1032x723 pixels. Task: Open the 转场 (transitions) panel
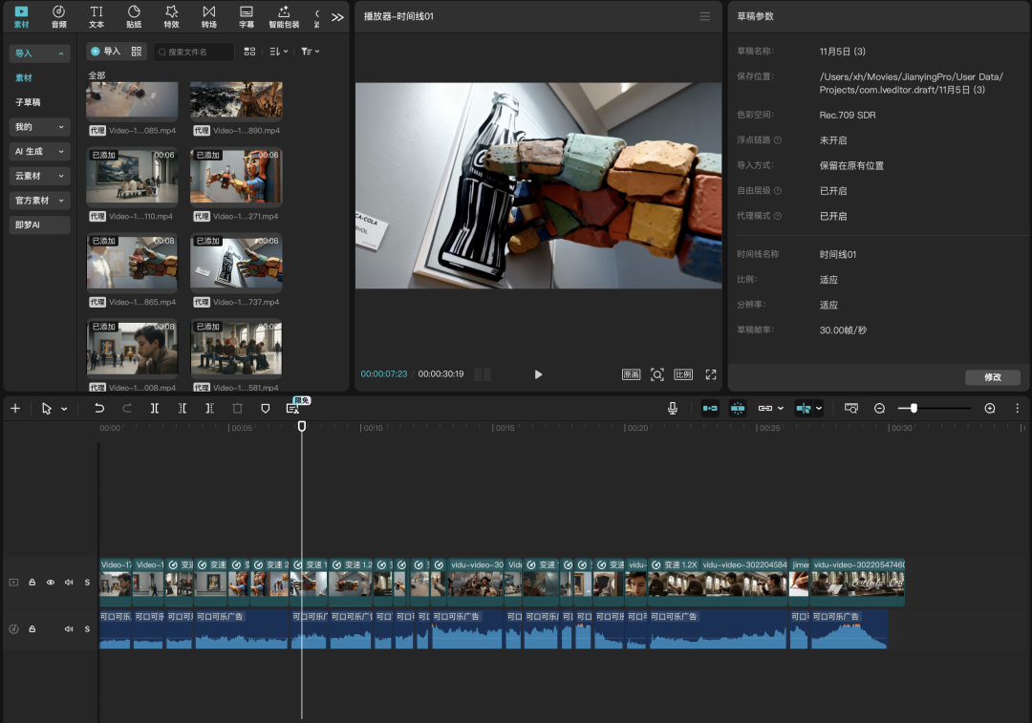tap(208, 16)
